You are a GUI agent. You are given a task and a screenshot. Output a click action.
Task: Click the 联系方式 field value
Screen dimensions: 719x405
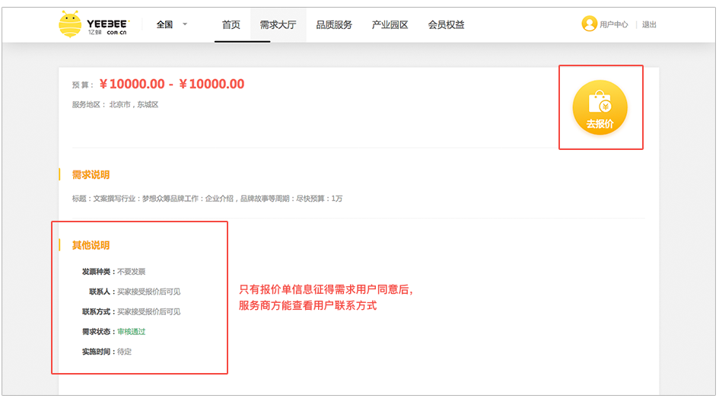(x=148, y=311)
